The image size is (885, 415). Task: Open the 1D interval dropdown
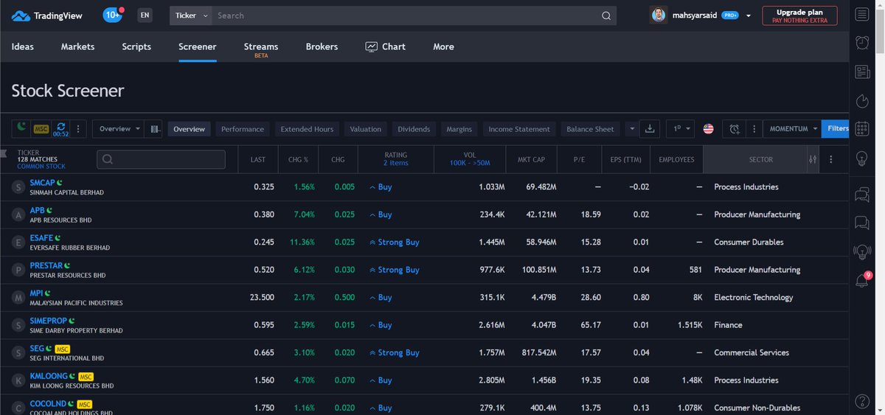click(680, 129)
